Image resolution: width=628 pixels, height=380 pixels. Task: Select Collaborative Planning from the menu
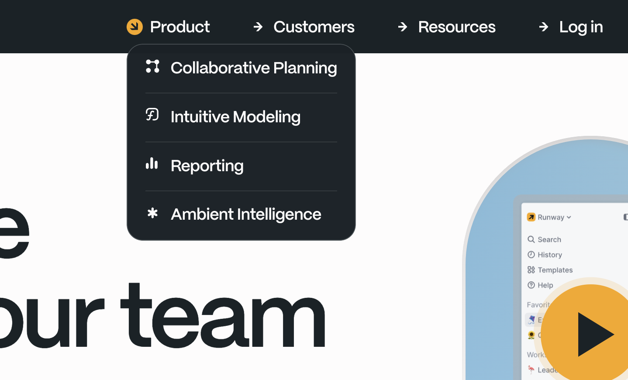pos(254,68)
